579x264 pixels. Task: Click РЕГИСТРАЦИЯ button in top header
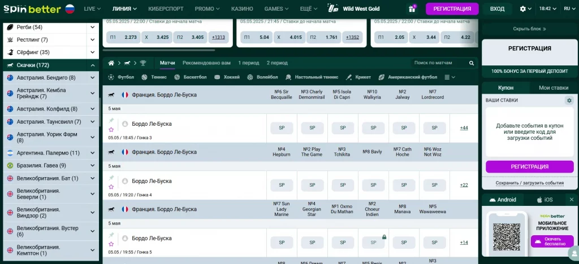pos(452,9)
